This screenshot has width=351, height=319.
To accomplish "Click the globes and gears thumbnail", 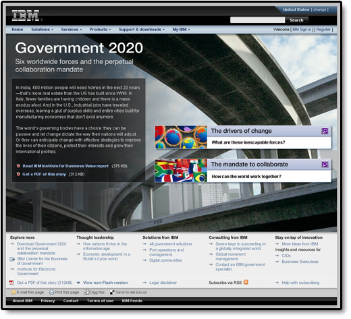I will [181, 137].
